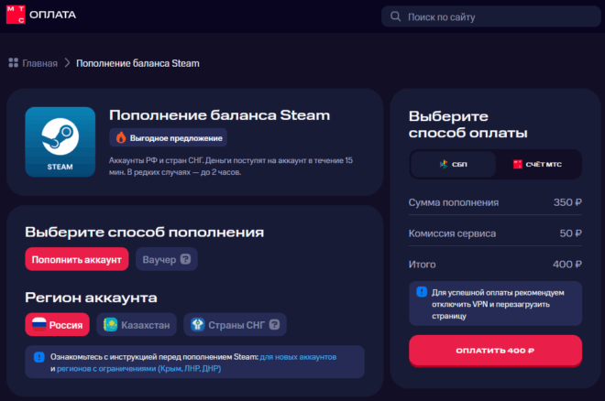The height and width of the screenshot is (401, 605).
Task: Click the Итого 400 ₽ value
Action: tap(567, 265)
